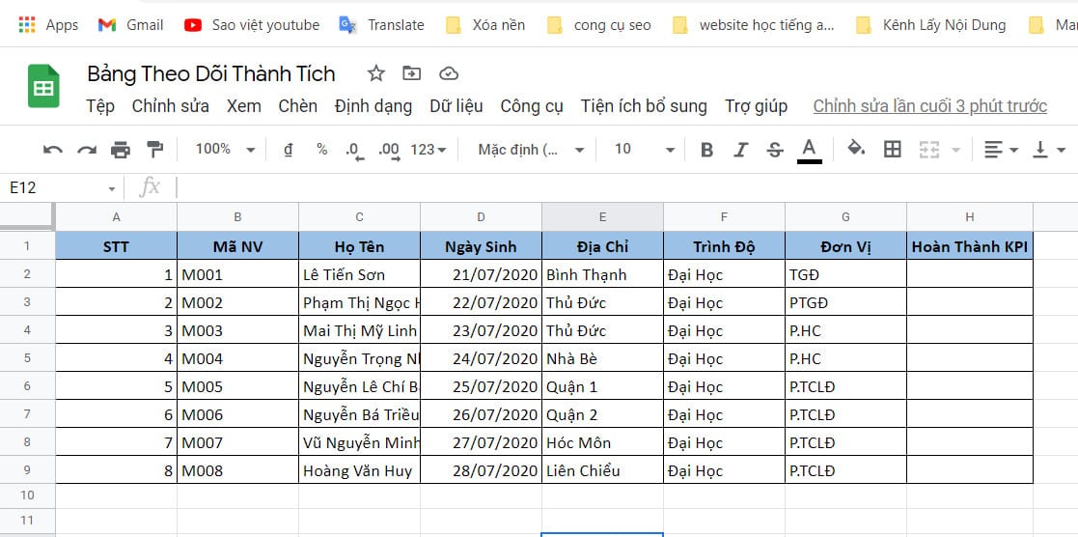The image size is (1078, 537).
Task: Open the Sao việt youtube bookmark
Action: [x=252, y=25]
